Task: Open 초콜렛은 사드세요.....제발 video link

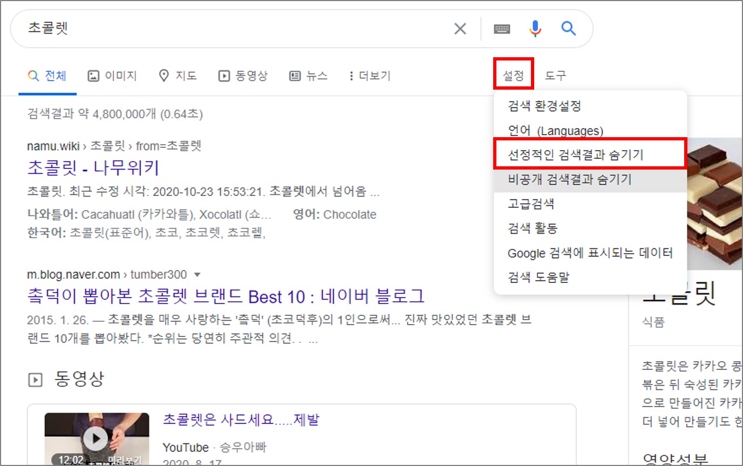Action: click(242, 420)
